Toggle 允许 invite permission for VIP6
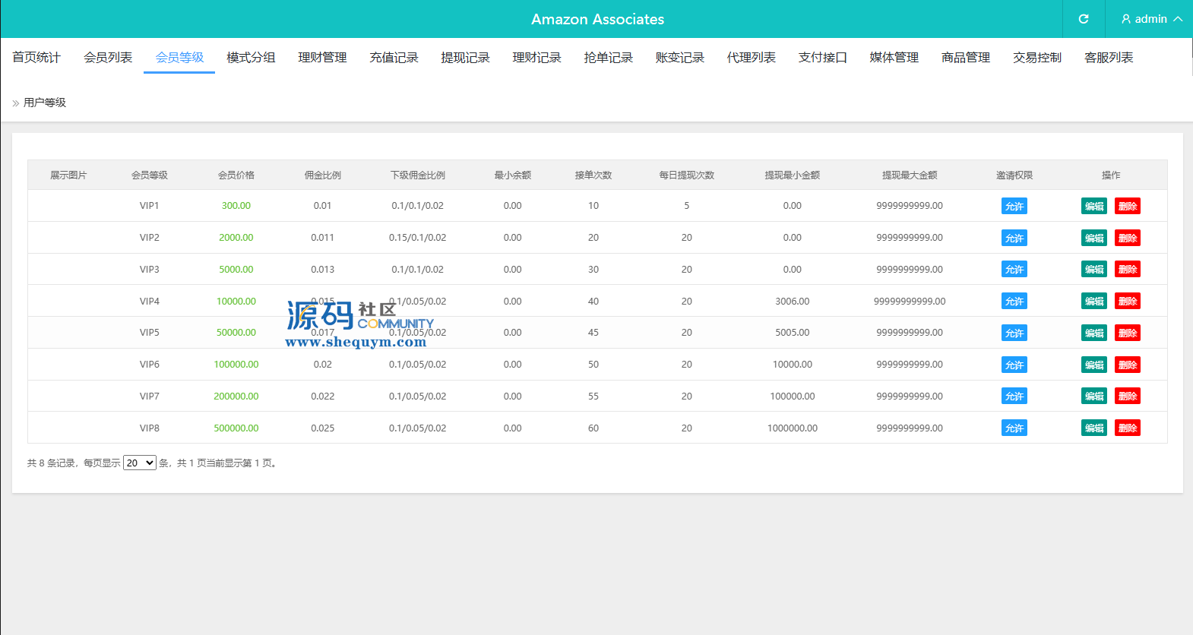 (x=1014, y=365)
